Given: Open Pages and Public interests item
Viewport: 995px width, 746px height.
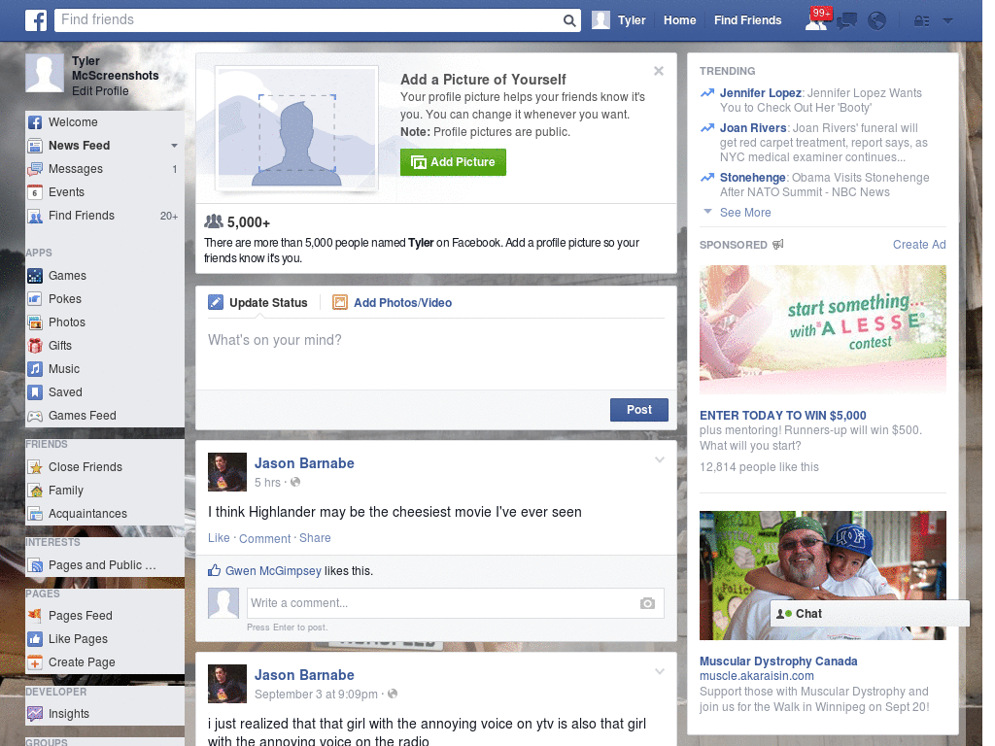Looking at the screenshot, I should tap(101, 565).
